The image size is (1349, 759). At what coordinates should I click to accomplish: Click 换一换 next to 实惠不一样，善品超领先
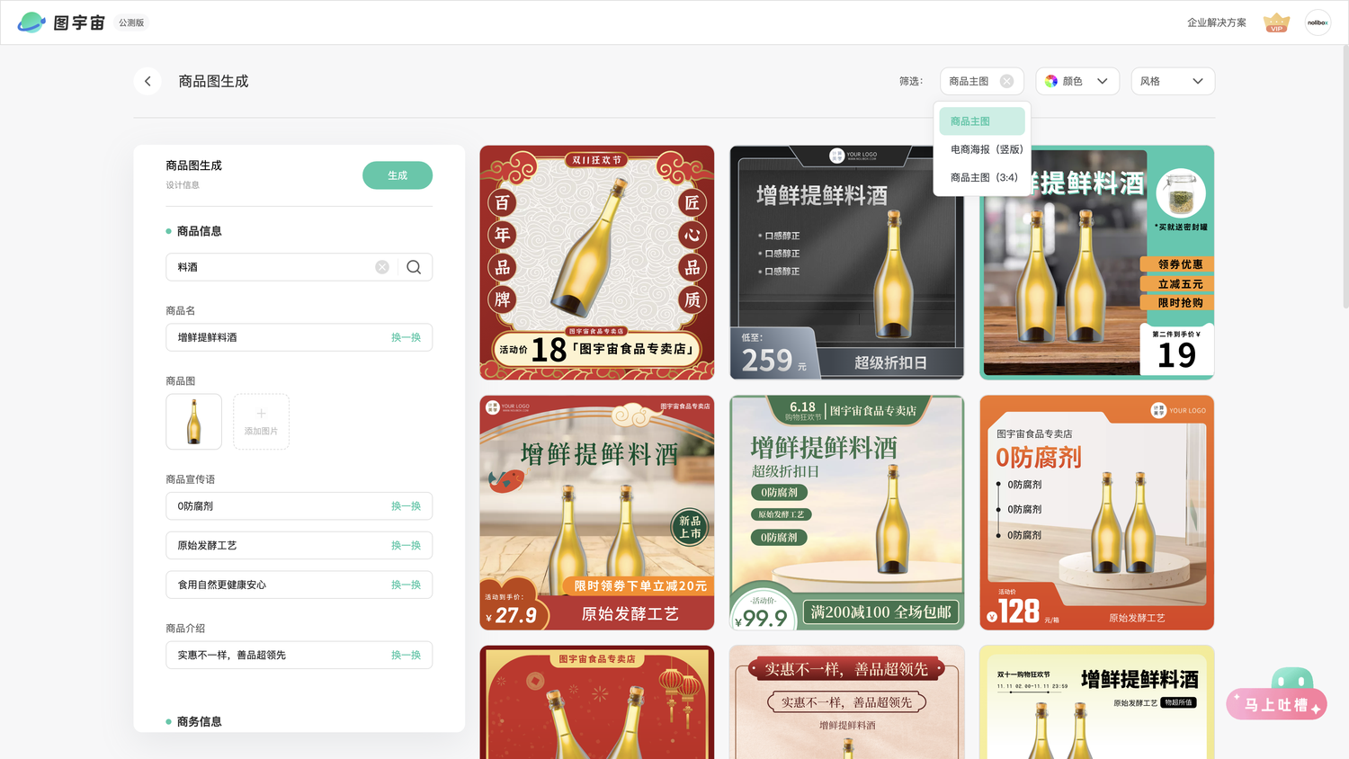pyautogui.click(x=406, y=655)
